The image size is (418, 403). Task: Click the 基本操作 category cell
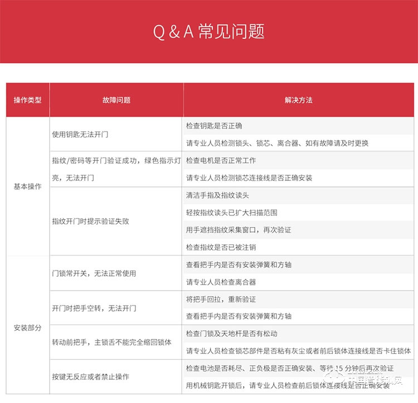[x=27, y=186]
